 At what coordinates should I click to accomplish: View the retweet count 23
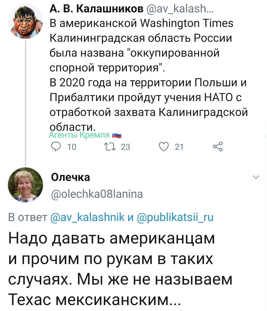coord(125,147)
